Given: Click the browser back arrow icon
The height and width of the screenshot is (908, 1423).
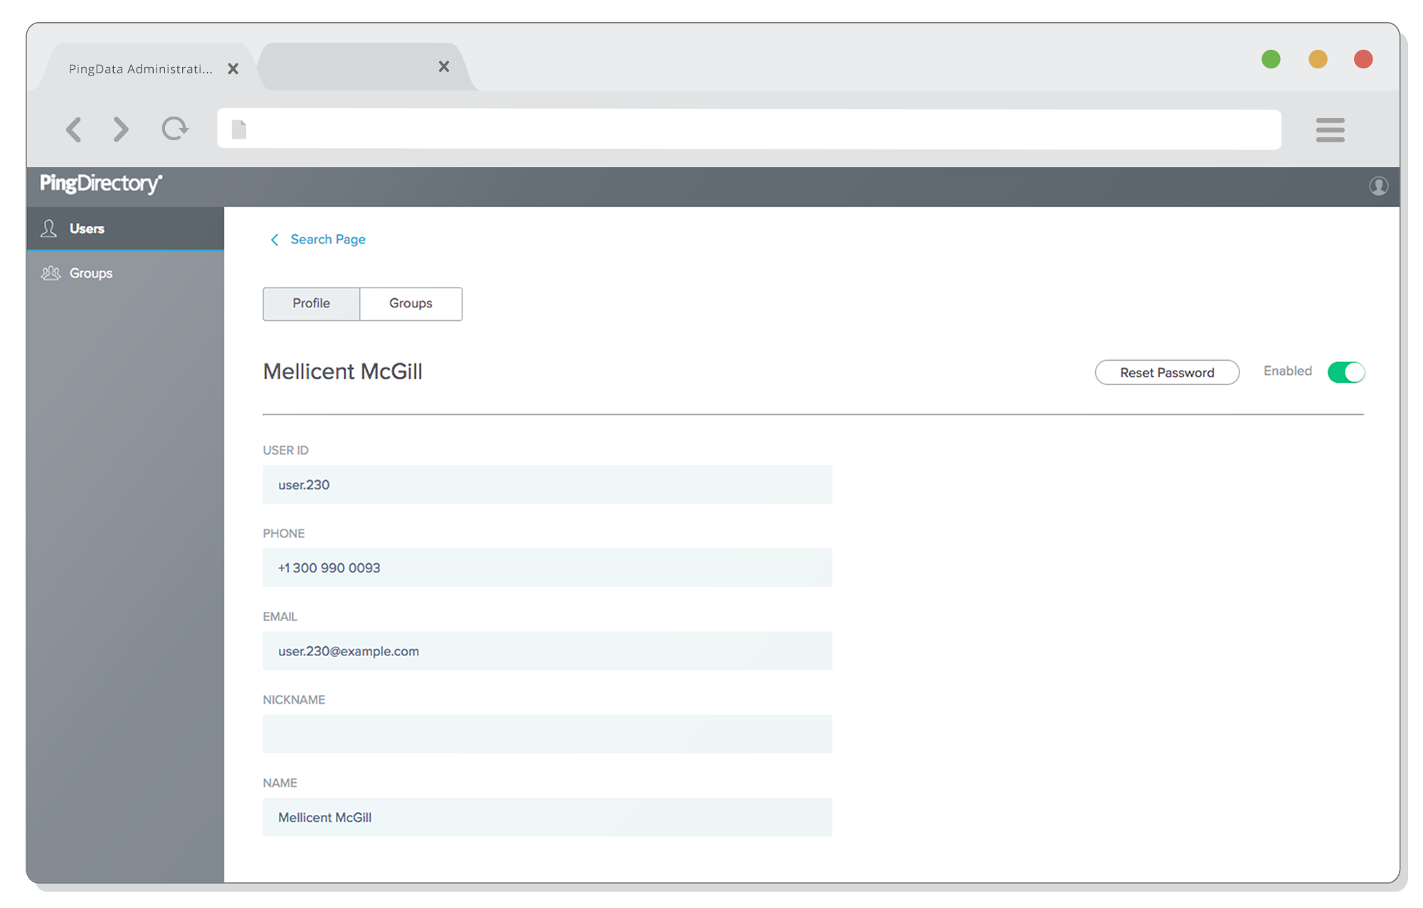Looking at the screenshot, I should (73, 130).
